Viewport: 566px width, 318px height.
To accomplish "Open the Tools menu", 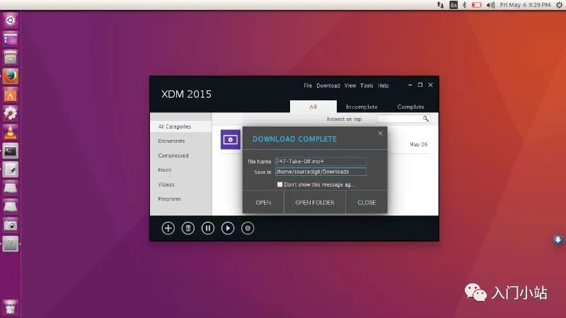I will (x=366, y=86).
